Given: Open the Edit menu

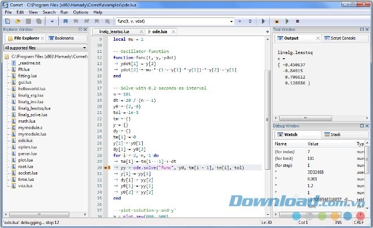Looking at the screenshot, I should point(20,12).
